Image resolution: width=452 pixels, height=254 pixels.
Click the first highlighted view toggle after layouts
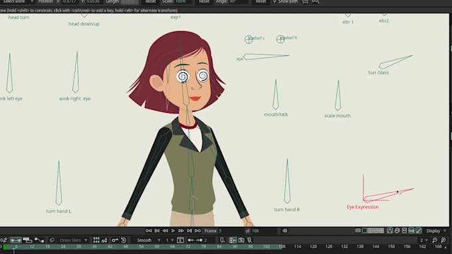click(390, 231)
